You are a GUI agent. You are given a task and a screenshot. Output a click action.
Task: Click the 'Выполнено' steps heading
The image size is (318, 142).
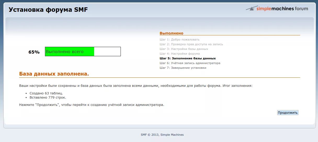tap(172, 33)
